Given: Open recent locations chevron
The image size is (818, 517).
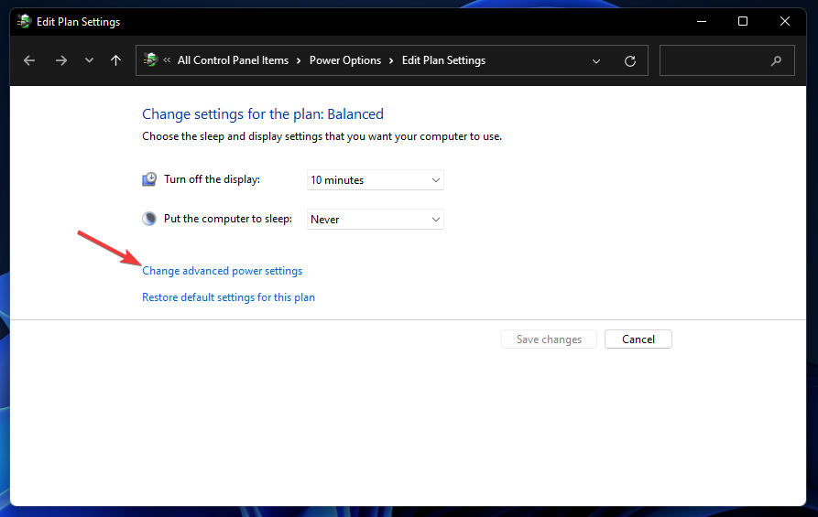Looking at the screenshot, I should point(89,60).
